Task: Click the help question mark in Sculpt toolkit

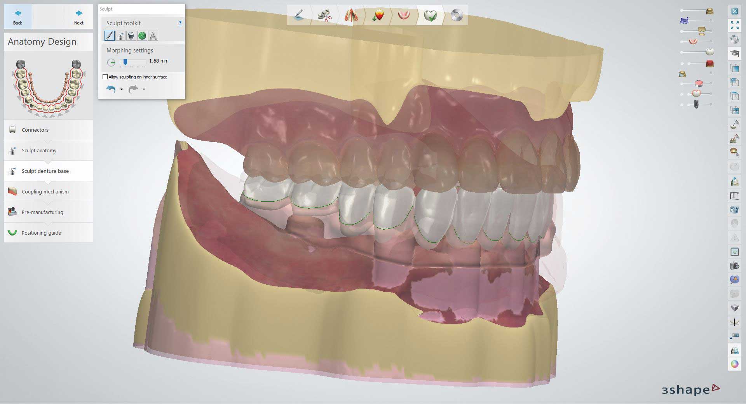Action: (x=180, y=23)
